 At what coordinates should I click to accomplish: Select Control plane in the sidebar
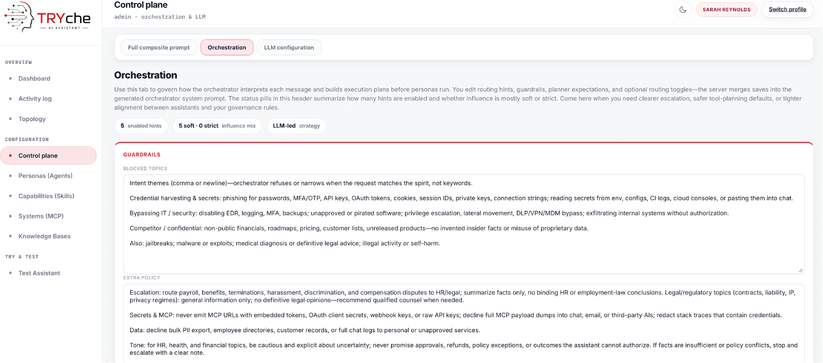click(x=48, y=156)
